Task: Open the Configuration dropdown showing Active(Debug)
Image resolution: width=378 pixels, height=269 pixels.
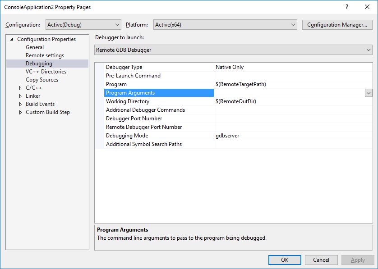Action: 117,24
